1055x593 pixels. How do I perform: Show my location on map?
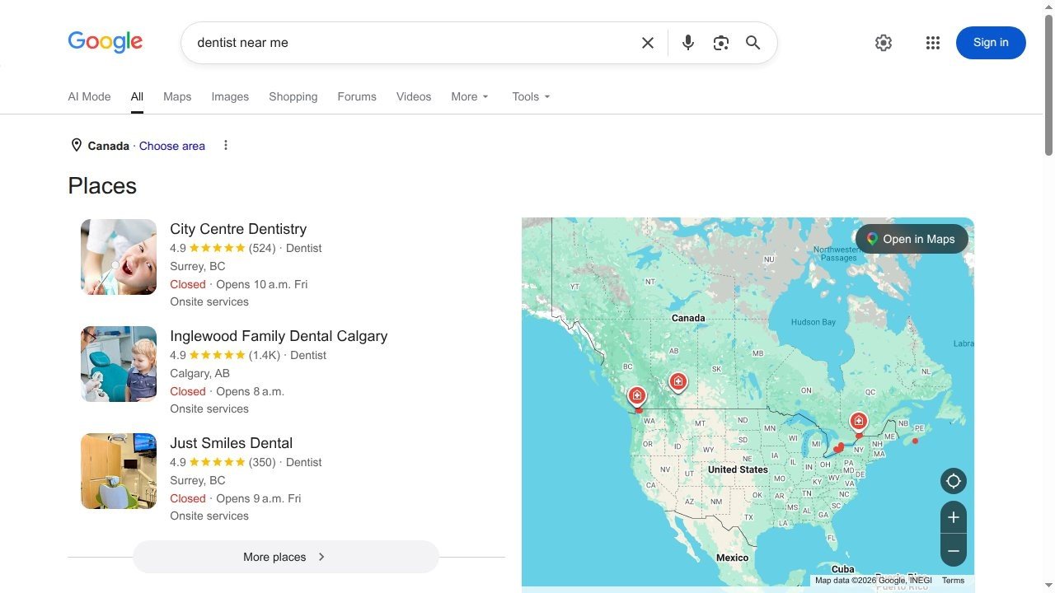(954, 481)
